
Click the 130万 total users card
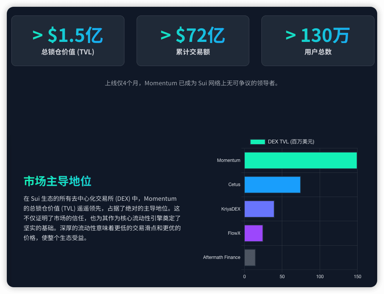pos(318,41)
